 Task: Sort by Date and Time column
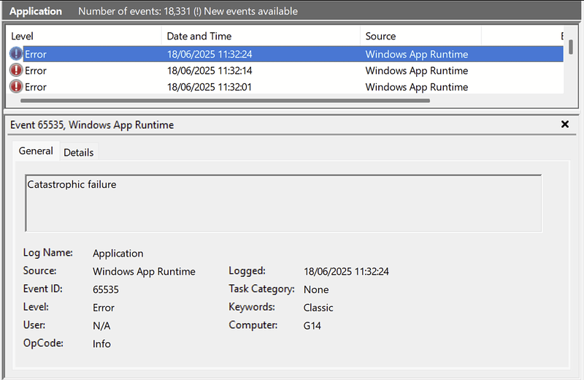(x=261, y=36)
